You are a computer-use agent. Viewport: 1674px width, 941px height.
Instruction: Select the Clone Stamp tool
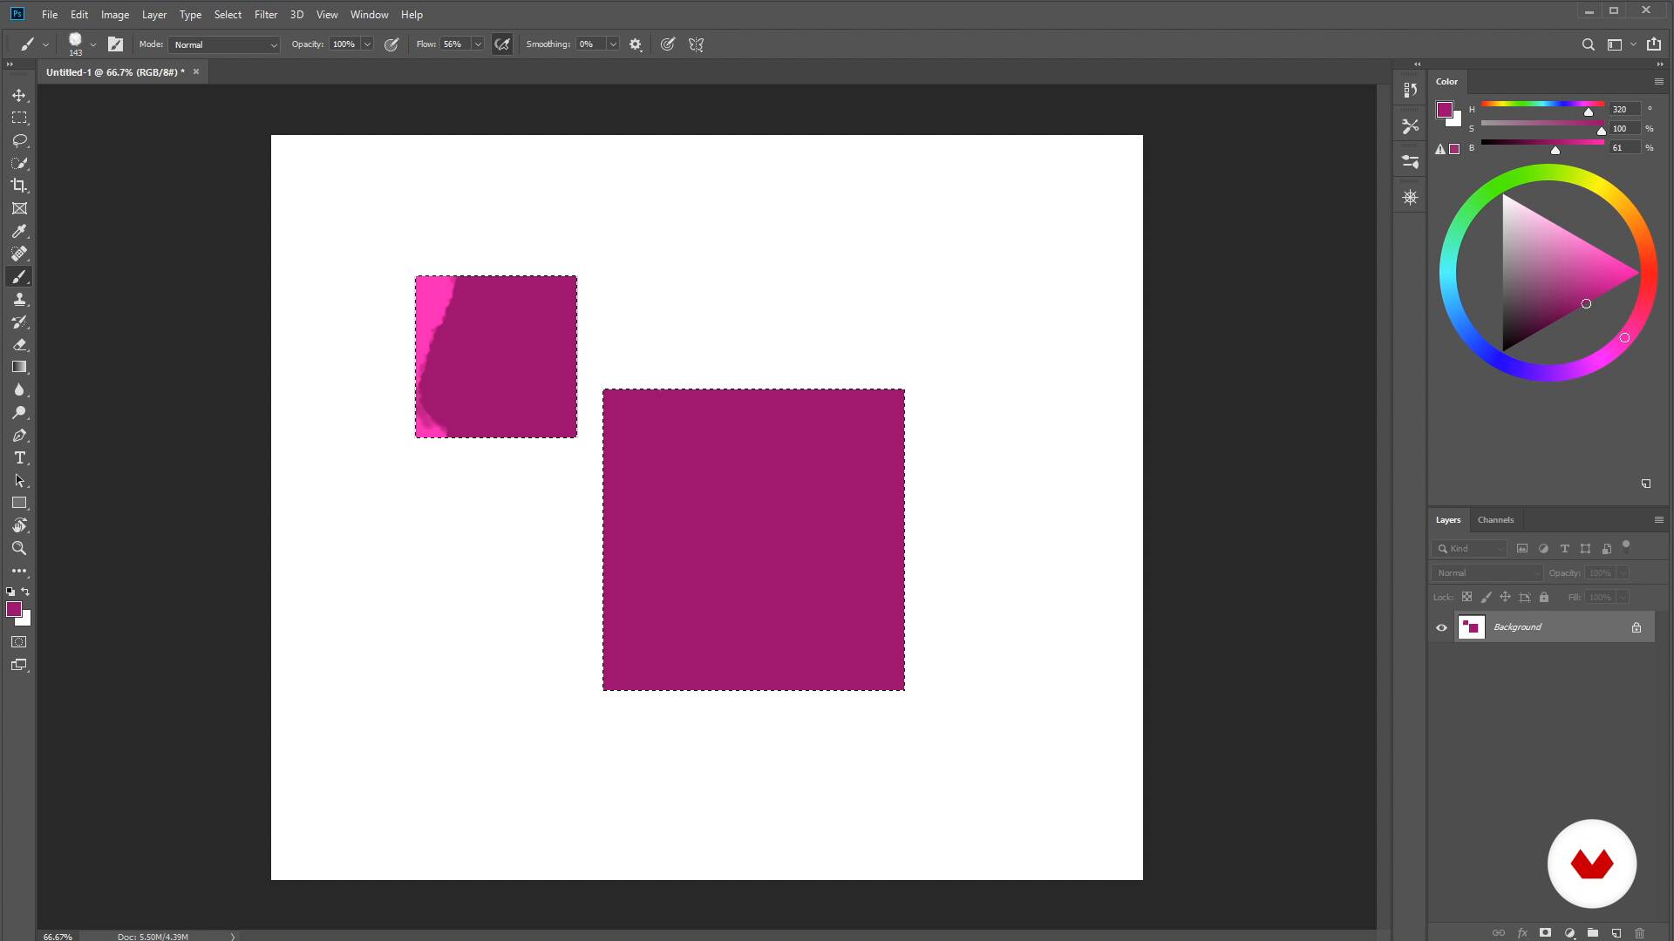pos(19,299)
